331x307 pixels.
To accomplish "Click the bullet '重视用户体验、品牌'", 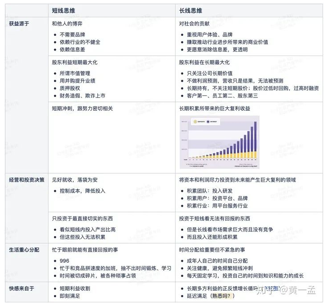I will (210, 35).
